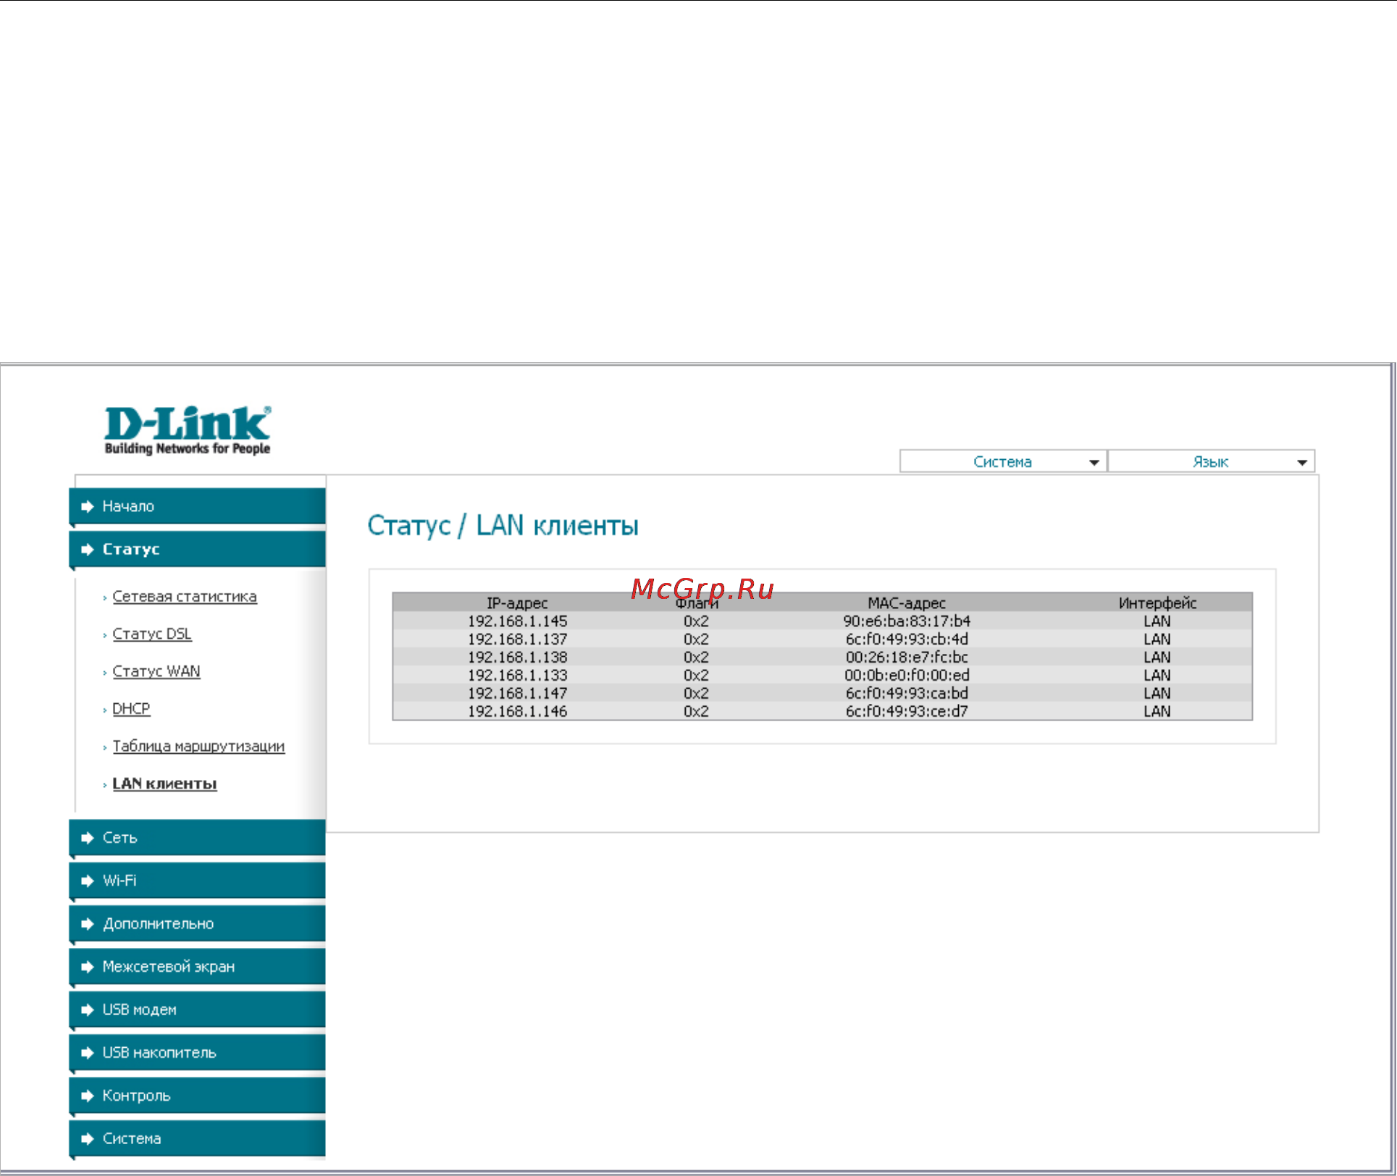Click the Флаги column header
1397x1176 pixels.
click(697, 603)
